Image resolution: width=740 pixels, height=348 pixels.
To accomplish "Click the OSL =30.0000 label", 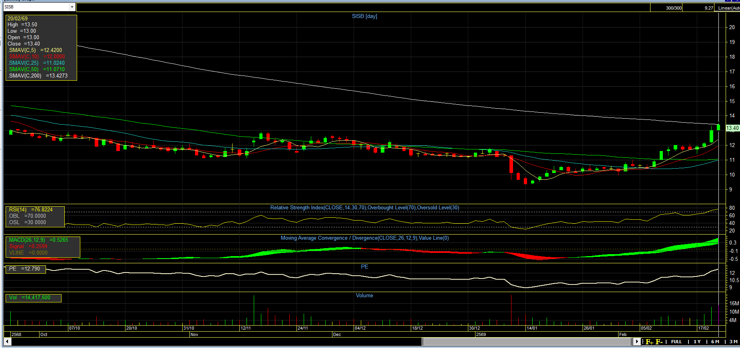I will click(x=27, y=222).
